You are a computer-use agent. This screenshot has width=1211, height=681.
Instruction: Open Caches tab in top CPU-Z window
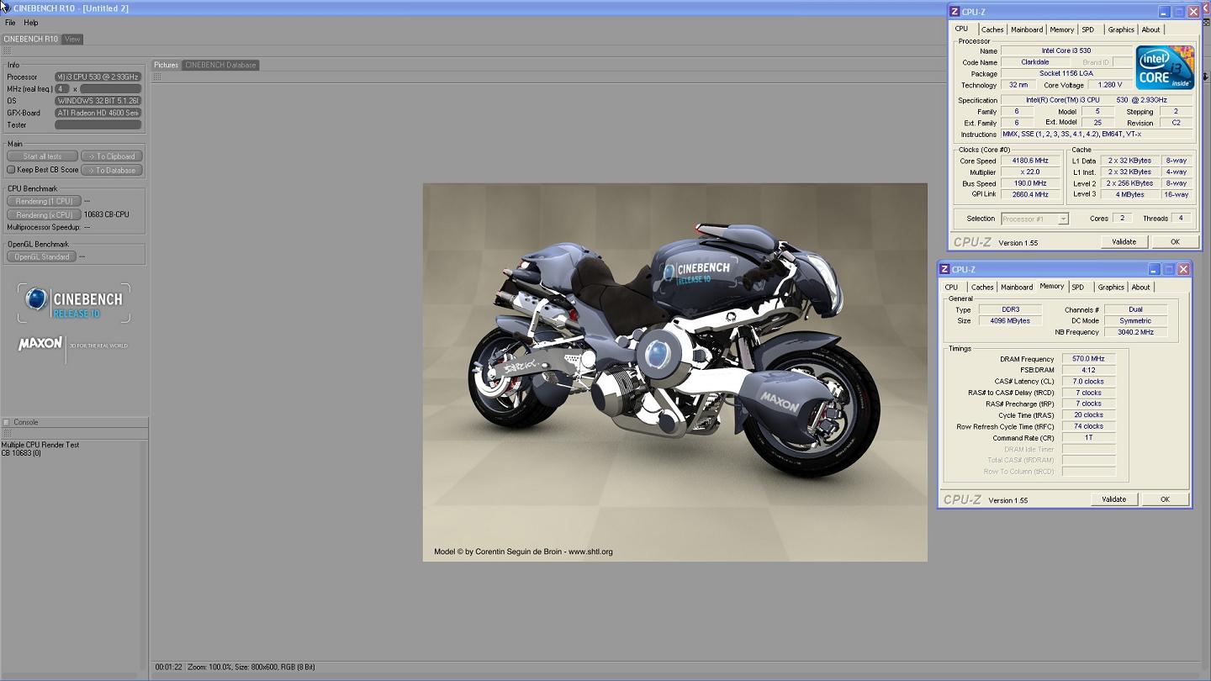click(992, 29)
